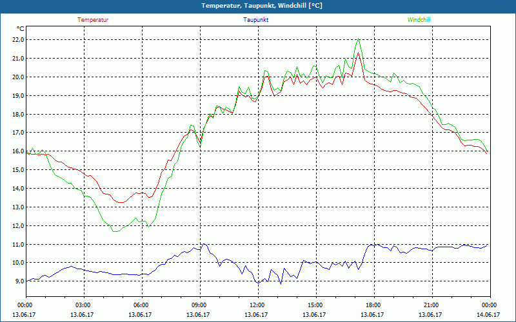Click the 06:00 time axis label
Screen dimensions: 516x322
pos(142,305)
